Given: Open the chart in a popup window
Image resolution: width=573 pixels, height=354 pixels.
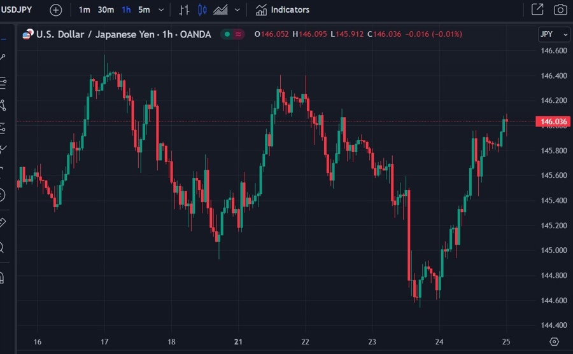Looking at the screenshot, I should pos(537,10).
